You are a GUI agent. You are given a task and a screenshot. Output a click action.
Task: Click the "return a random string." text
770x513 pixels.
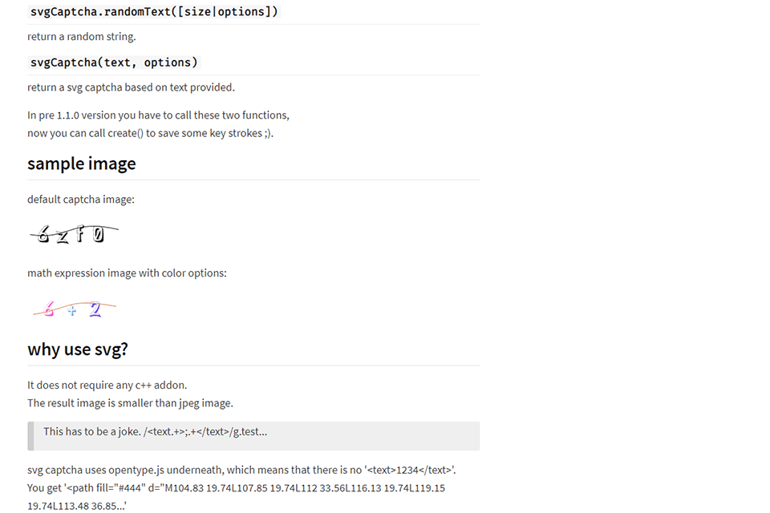pyautogui.click(x=81, y=37)
